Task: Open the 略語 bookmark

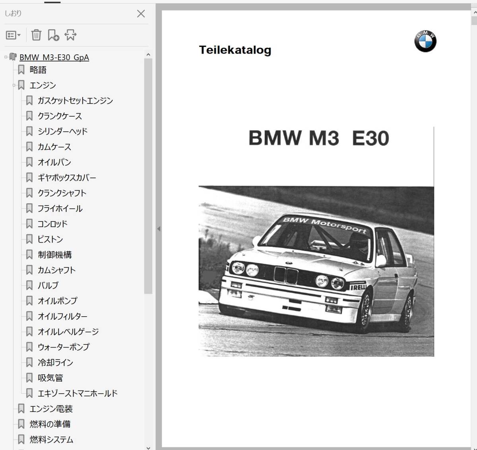Action: 38,70
